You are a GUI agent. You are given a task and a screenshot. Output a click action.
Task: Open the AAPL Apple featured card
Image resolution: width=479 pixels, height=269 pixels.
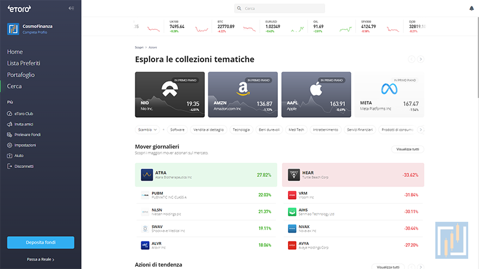316,94
